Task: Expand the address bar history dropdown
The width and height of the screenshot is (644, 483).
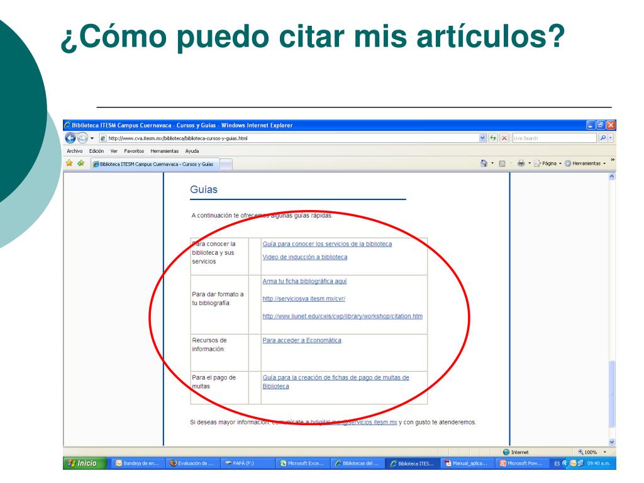Action: click(x=482, y=138)
